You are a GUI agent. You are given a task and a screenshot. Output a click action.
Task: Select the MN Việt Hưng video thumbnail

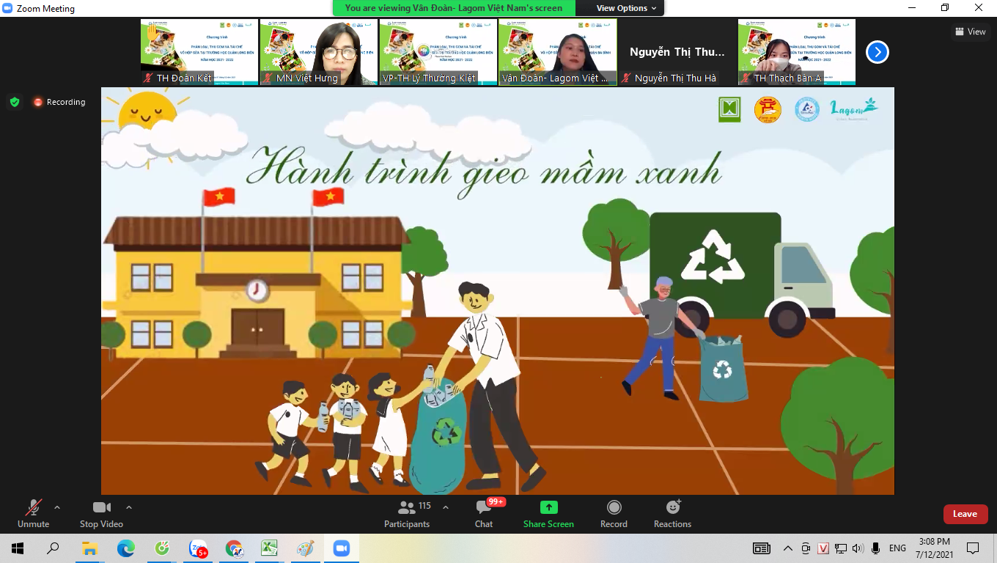[x=319, y=52]
